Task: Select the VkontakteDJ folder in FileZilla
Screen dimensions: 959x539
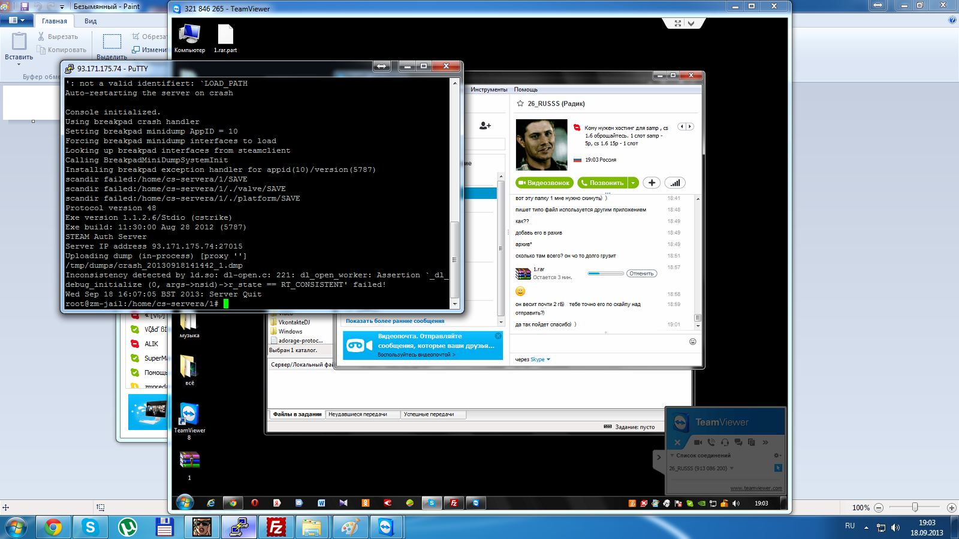Action: click(x=294, y=322)
